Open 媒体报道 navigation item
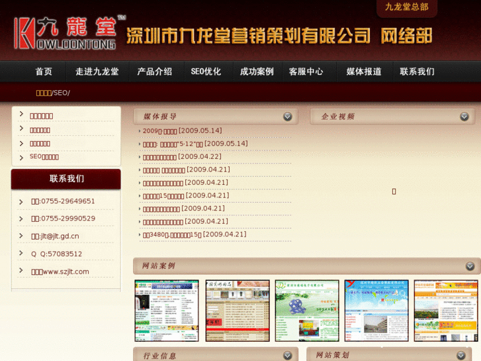Screen dimensions: 481x361 pyautogui.click(x=364, y=72)
